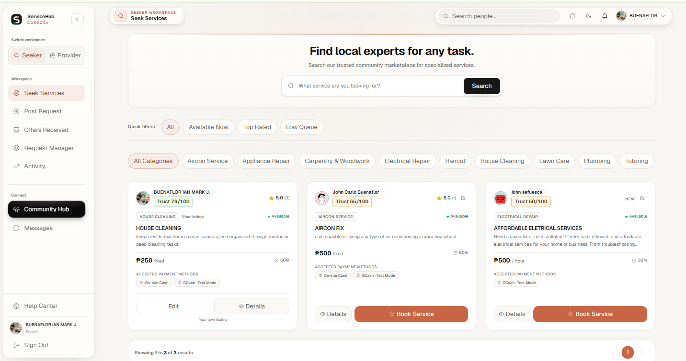Click the service search input field
686x361 pixels.
point(373,86)
